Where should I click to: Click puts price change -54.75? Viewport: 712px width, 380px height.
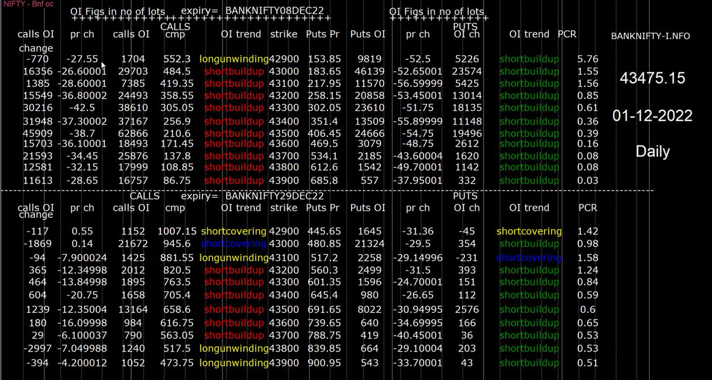click(x=418, y=133)
